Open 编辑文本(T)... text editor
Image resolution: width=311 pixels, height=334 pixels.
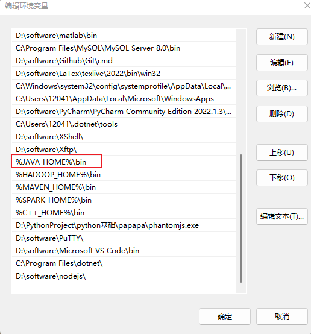pos(282,216)
